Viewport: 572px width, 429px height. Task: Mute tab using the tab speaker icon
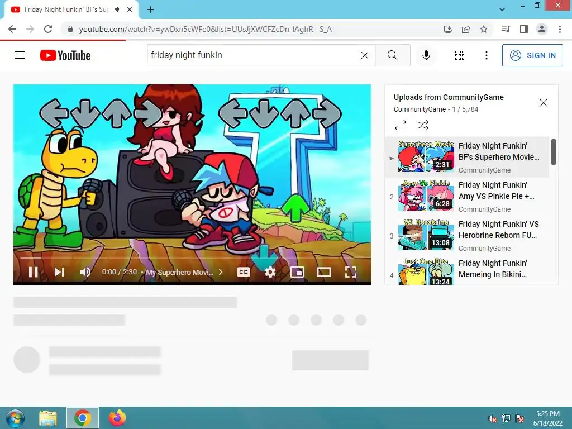pos(117,9)
